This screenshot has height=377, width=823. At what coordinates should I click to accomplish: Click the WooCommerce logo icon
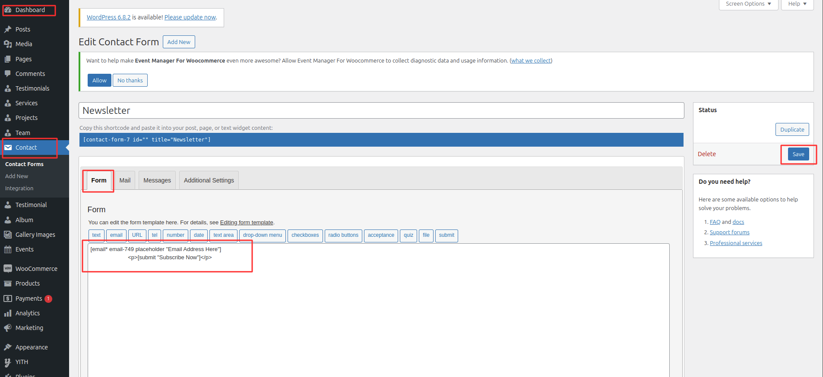[x=8, y=268]
